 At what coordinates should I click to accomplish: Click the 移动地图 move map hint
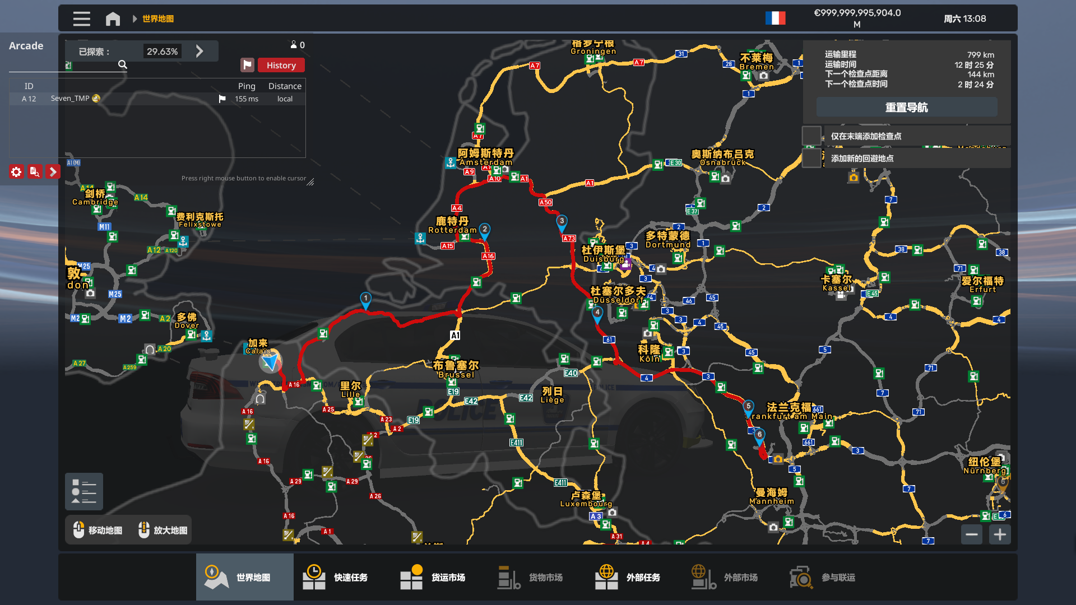pos(98,530)
